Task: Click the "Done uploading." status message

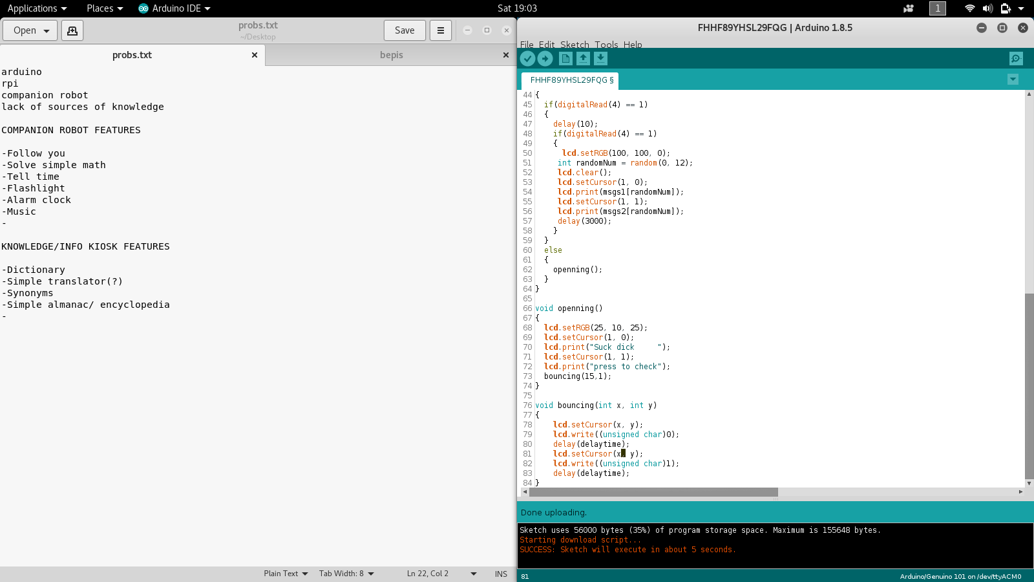Action: pyautogui.click(x=554, y=513)
